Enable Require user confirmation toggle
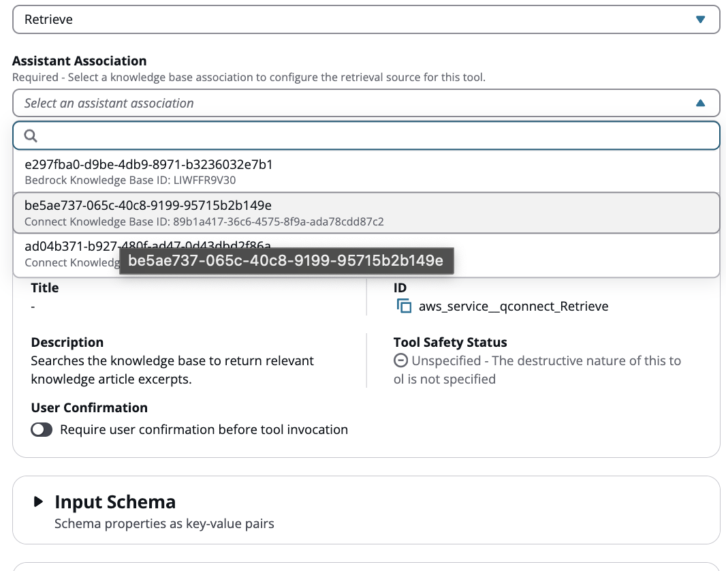Screen dimensions: 726x571 (x=42, y=430)
